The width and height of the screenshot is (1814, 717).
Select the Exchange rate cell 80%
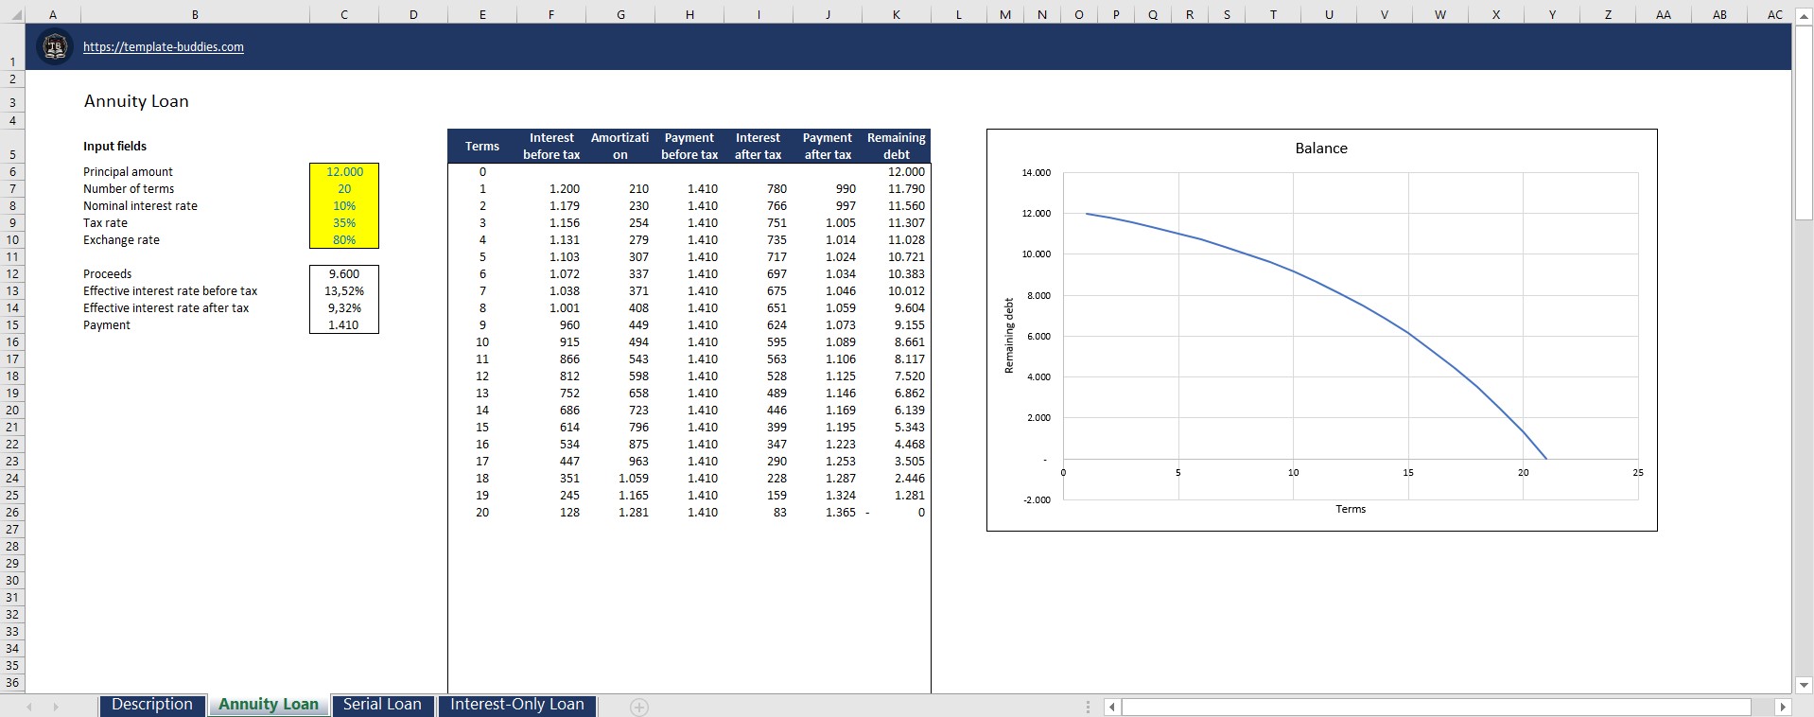click(x=344, y=240)
